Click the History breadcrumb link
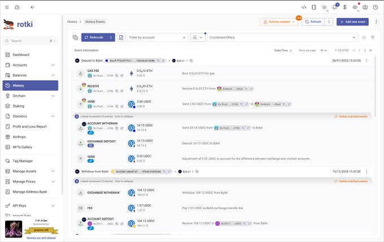 (72, 22)
